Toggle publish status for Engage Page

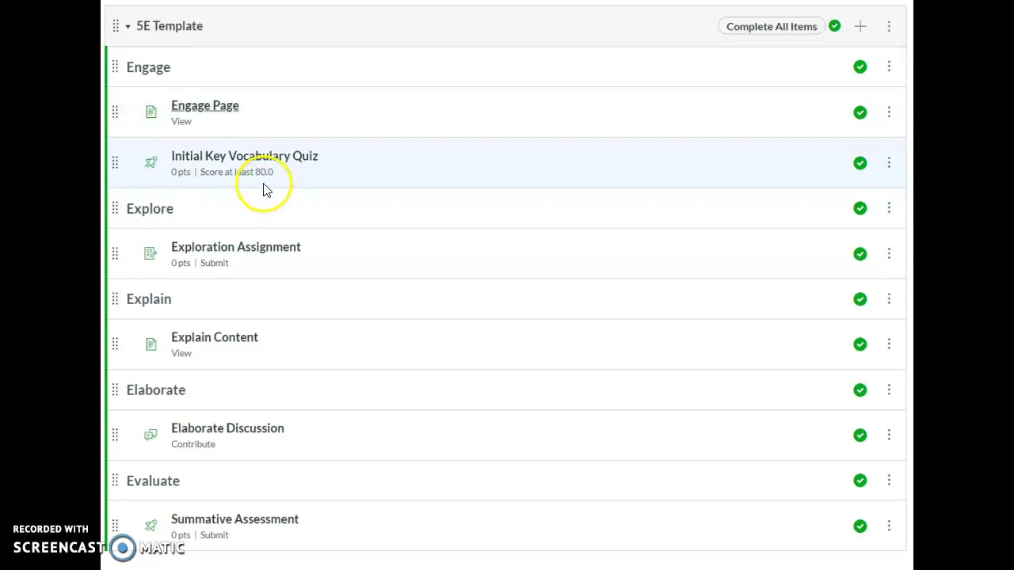point(860,112)
